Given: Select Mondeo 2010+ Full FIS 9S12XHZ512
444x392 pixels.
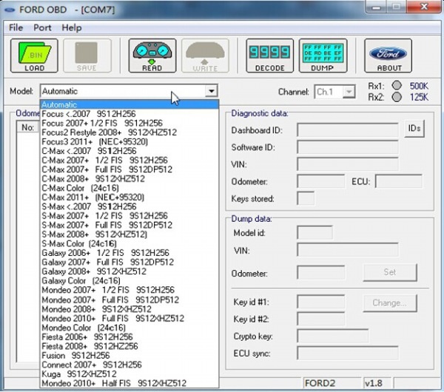Looking at the screenshot, I should tap(129, 319).
